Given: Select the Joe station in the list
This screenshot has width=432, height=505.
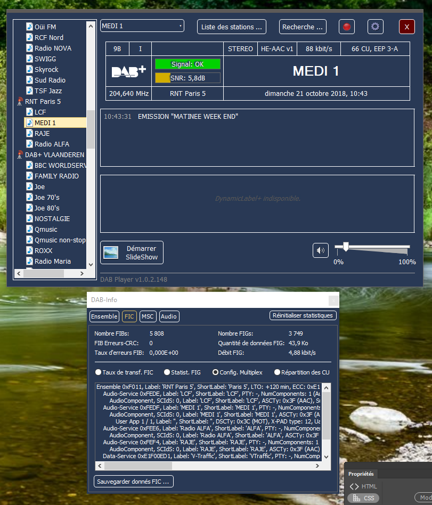Looking at the screenshot, I should click(39, 187).
